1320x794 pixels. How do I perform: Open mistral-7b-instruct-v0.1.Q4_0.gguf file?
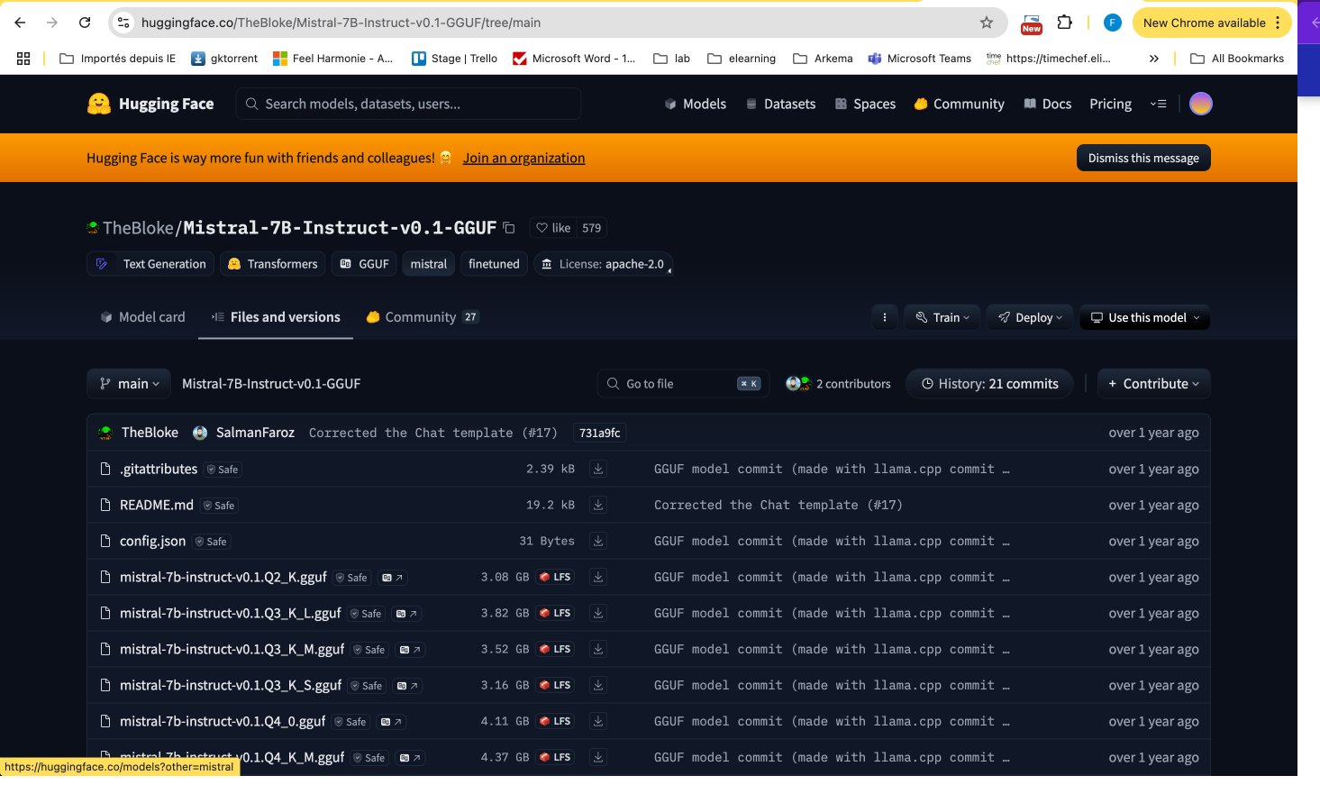[223, 721]
